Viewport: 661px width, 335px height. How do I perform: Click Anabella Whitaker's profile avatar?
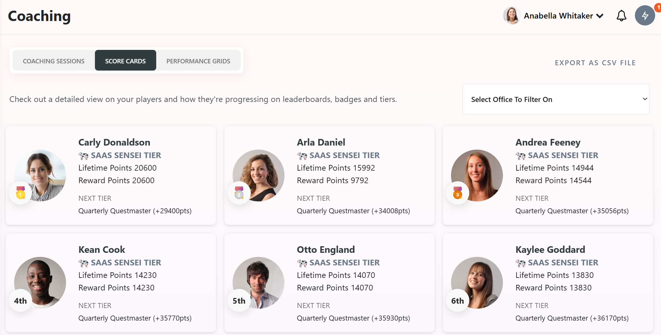tap(512, 16)
